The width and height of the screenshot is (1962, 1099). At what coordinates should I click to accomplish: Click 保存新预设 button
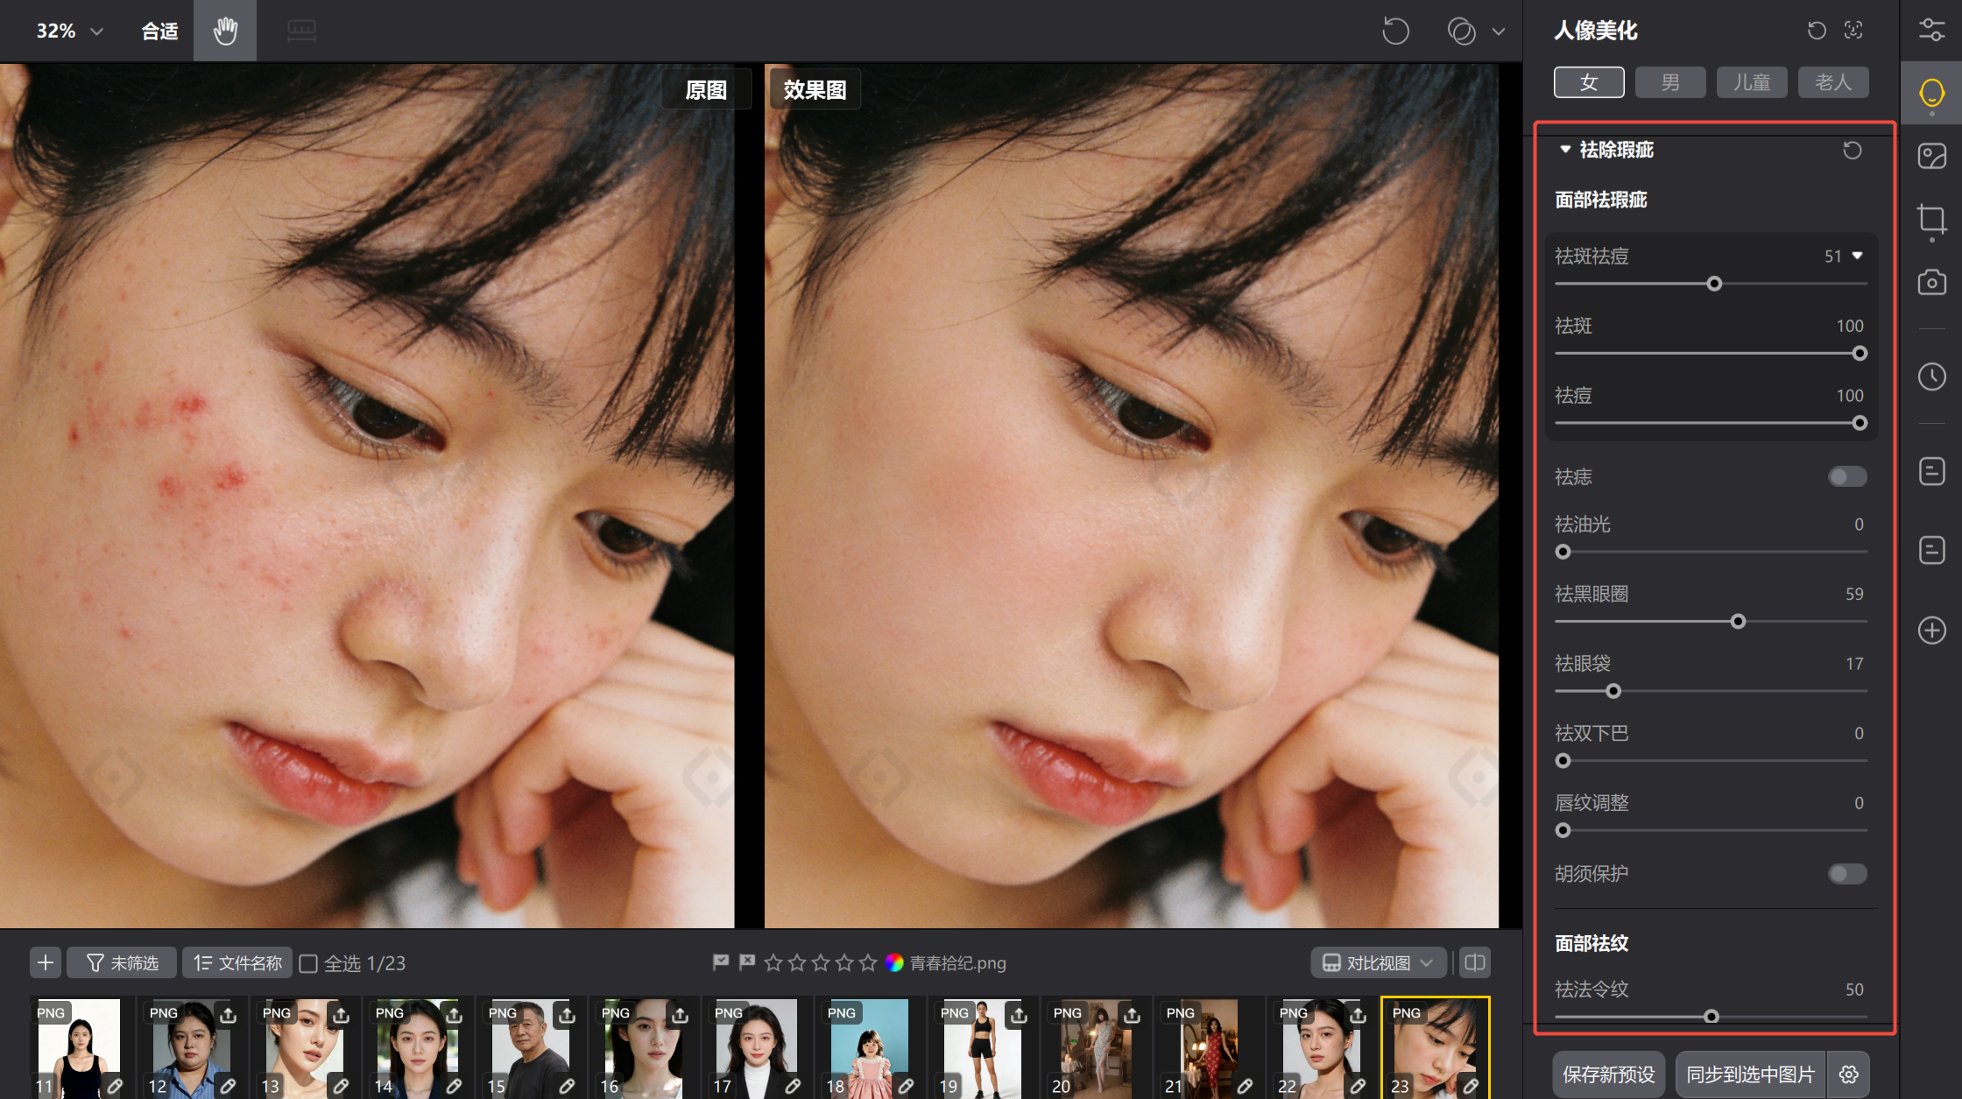click(1608, 1074)
